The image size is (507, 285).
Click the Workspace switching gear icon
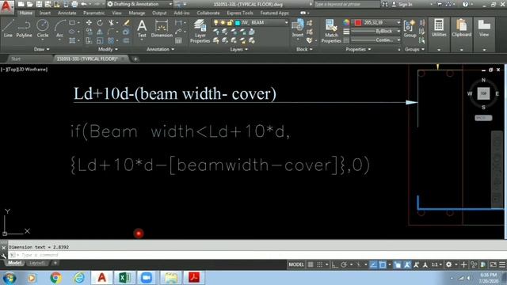click(449, 264)
